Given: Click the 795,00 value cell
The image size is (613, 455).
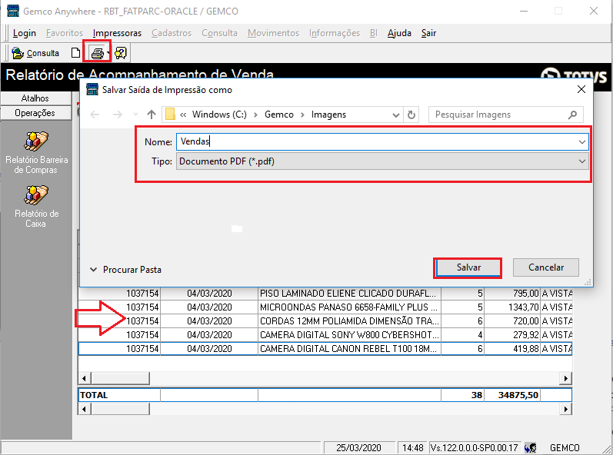Looking at the screenshot, I should (x=512, y=294).
